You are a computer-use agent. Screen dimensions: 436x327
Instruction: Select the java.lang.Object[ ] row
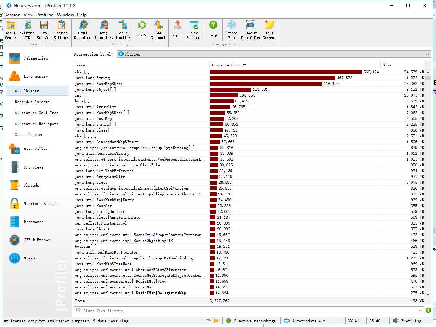(x=250, y=89)
